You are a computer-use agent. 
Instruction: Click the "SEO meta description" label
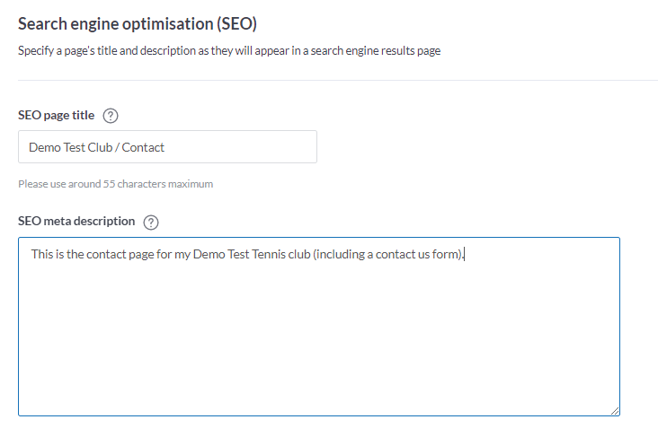pyautogui.click(x=76, y=222)
